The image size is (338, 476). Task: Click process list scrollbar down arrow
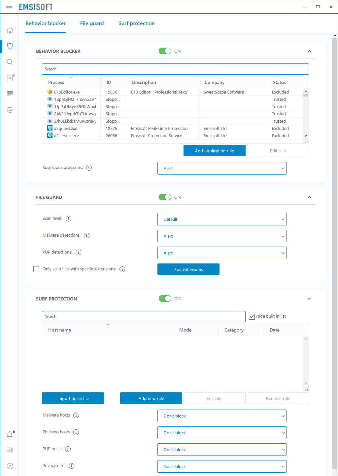[x=306, y=136]
